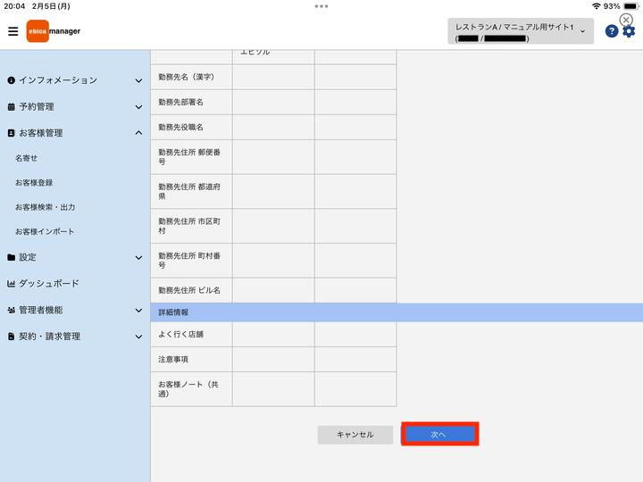The image size is (643, 482).
Task: Open the 名寄せ submenu item
Action: 26,158
